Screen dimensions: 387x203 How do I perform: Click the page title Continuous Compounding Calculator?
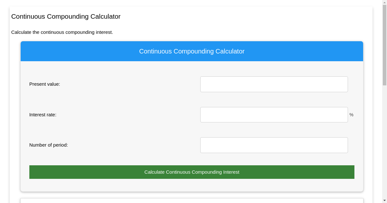(x=66, y=16)
